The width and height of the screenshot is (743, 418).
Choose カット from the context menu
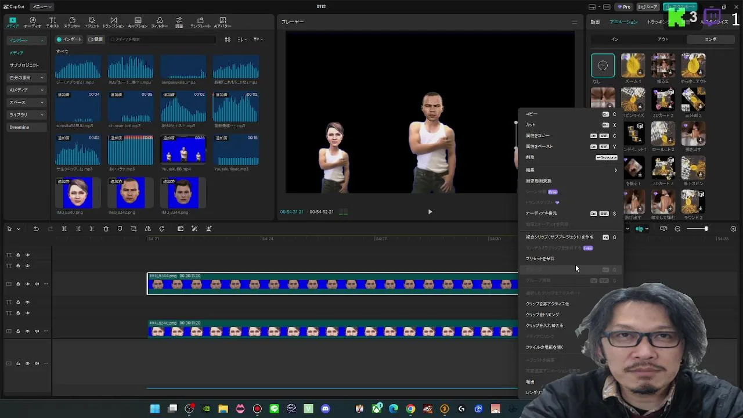pos(571,125)
